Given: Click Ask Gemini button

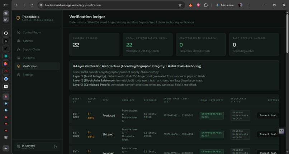Looking at the screenshot, I should [x=225, y=5].
